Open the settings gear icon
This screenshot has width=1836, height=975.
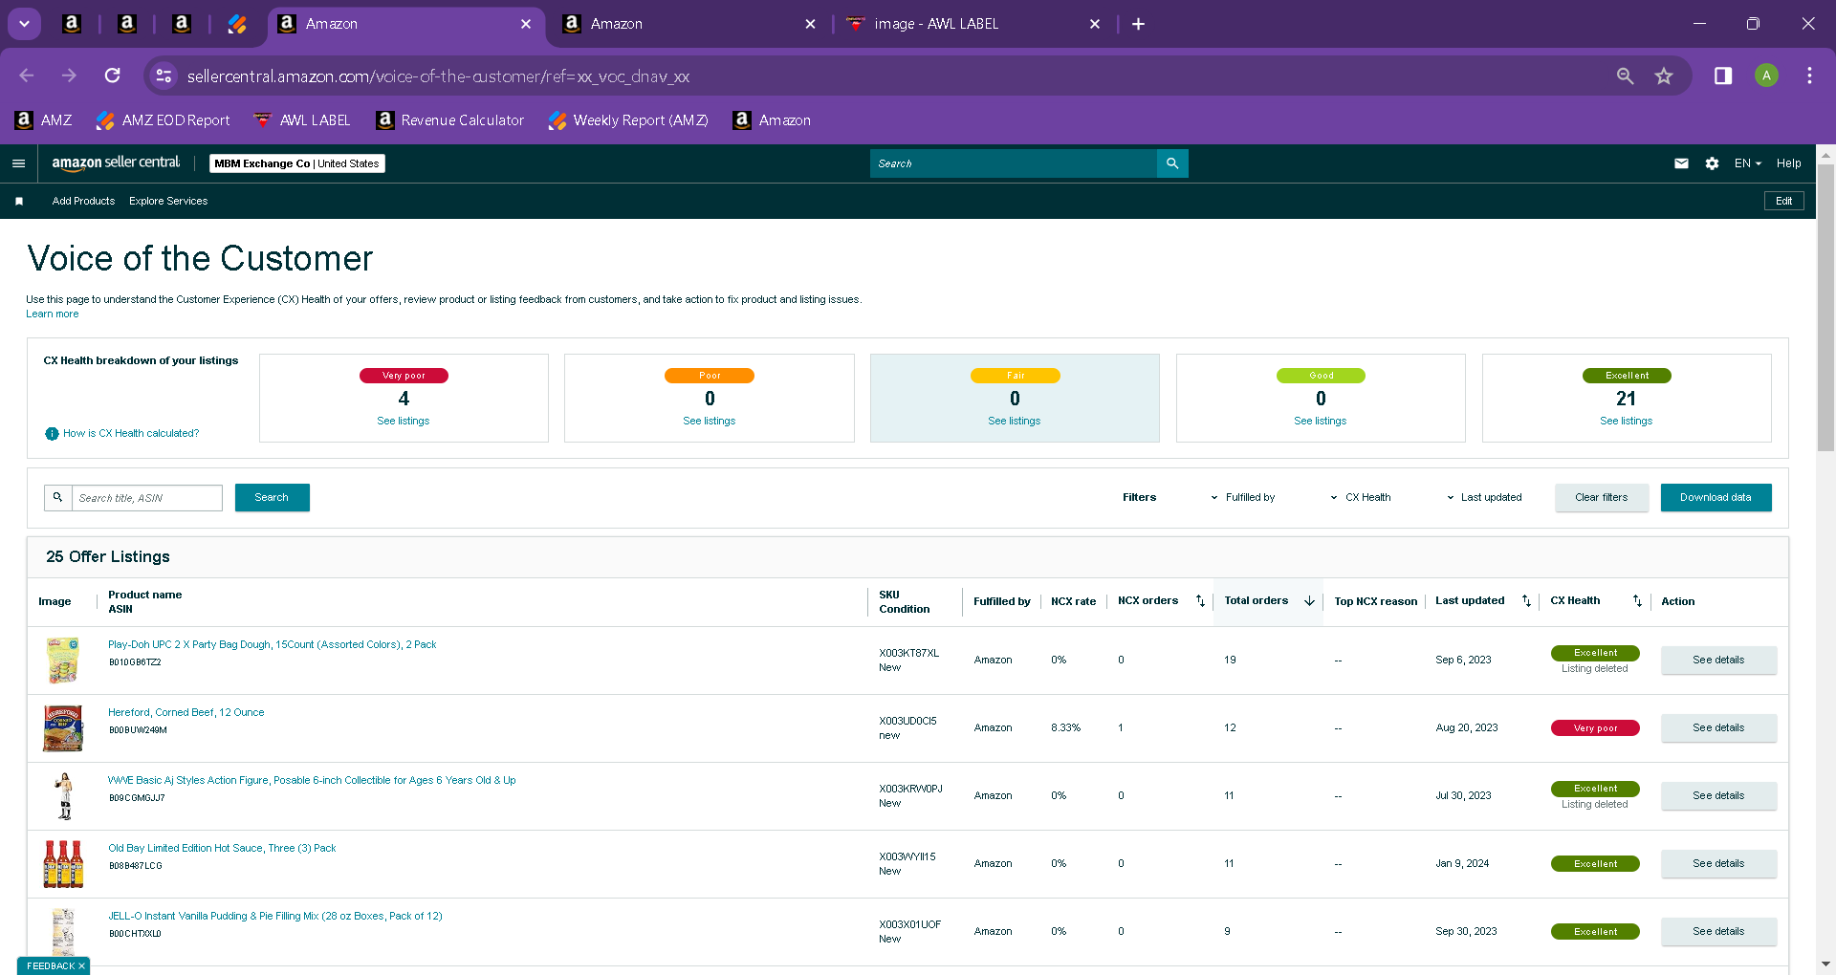pos(1712,163)
